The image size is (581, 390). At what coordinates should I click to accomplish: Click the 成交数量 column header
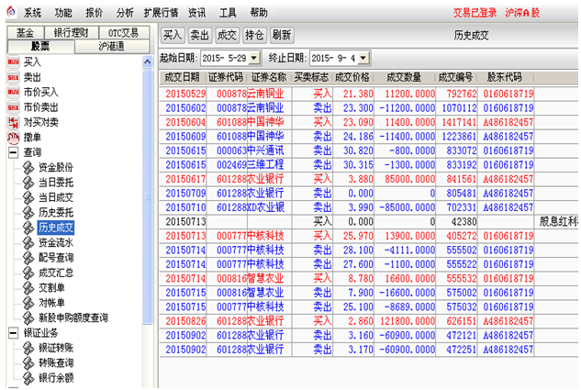[404, 77]
